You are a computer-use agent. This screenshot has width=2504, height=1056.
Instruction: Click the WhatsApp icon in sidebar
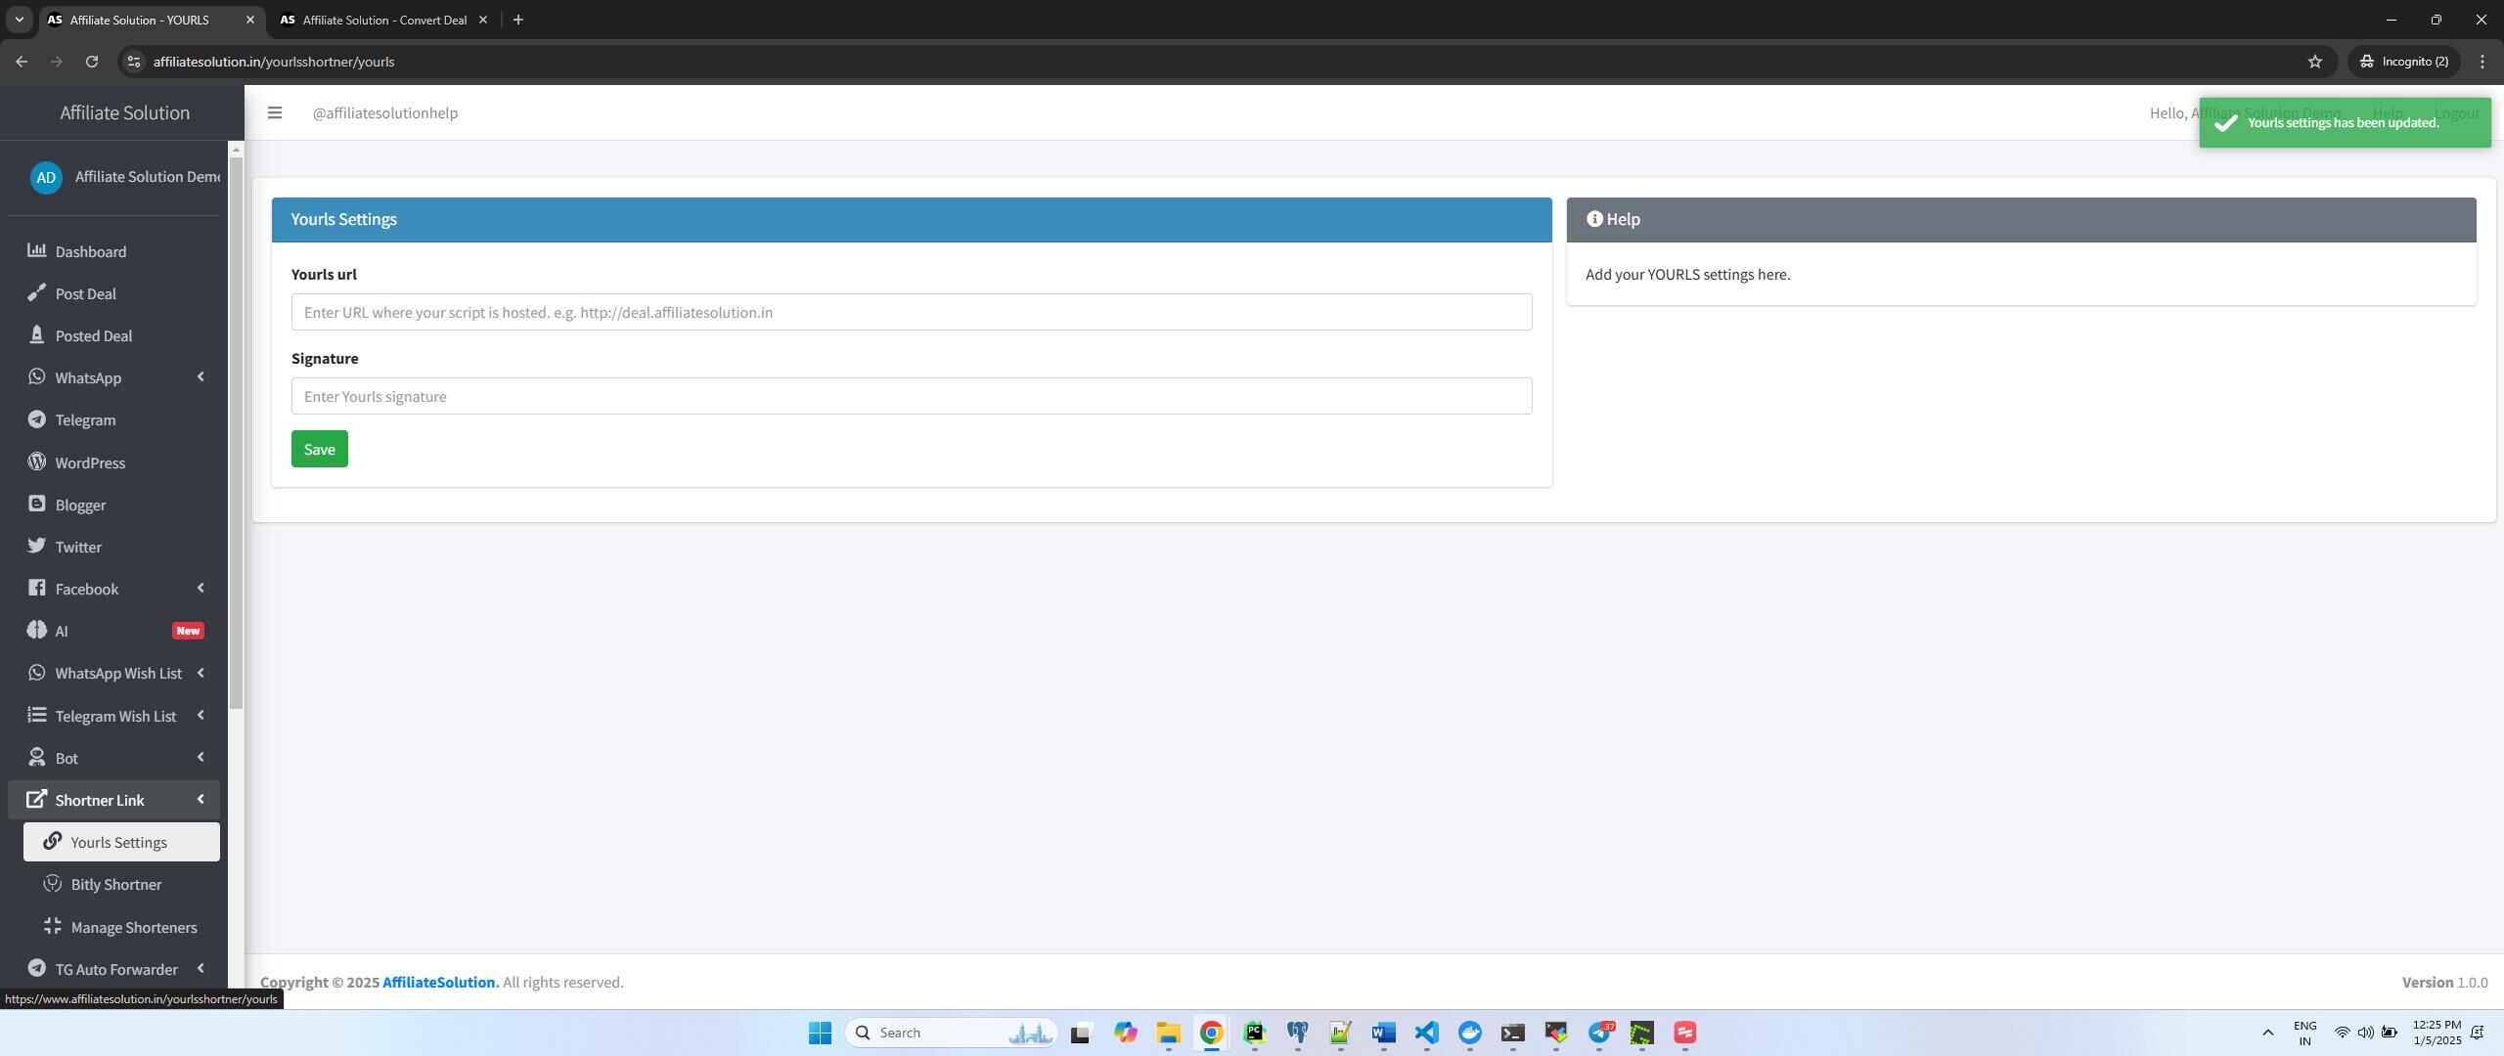[36, 376]
